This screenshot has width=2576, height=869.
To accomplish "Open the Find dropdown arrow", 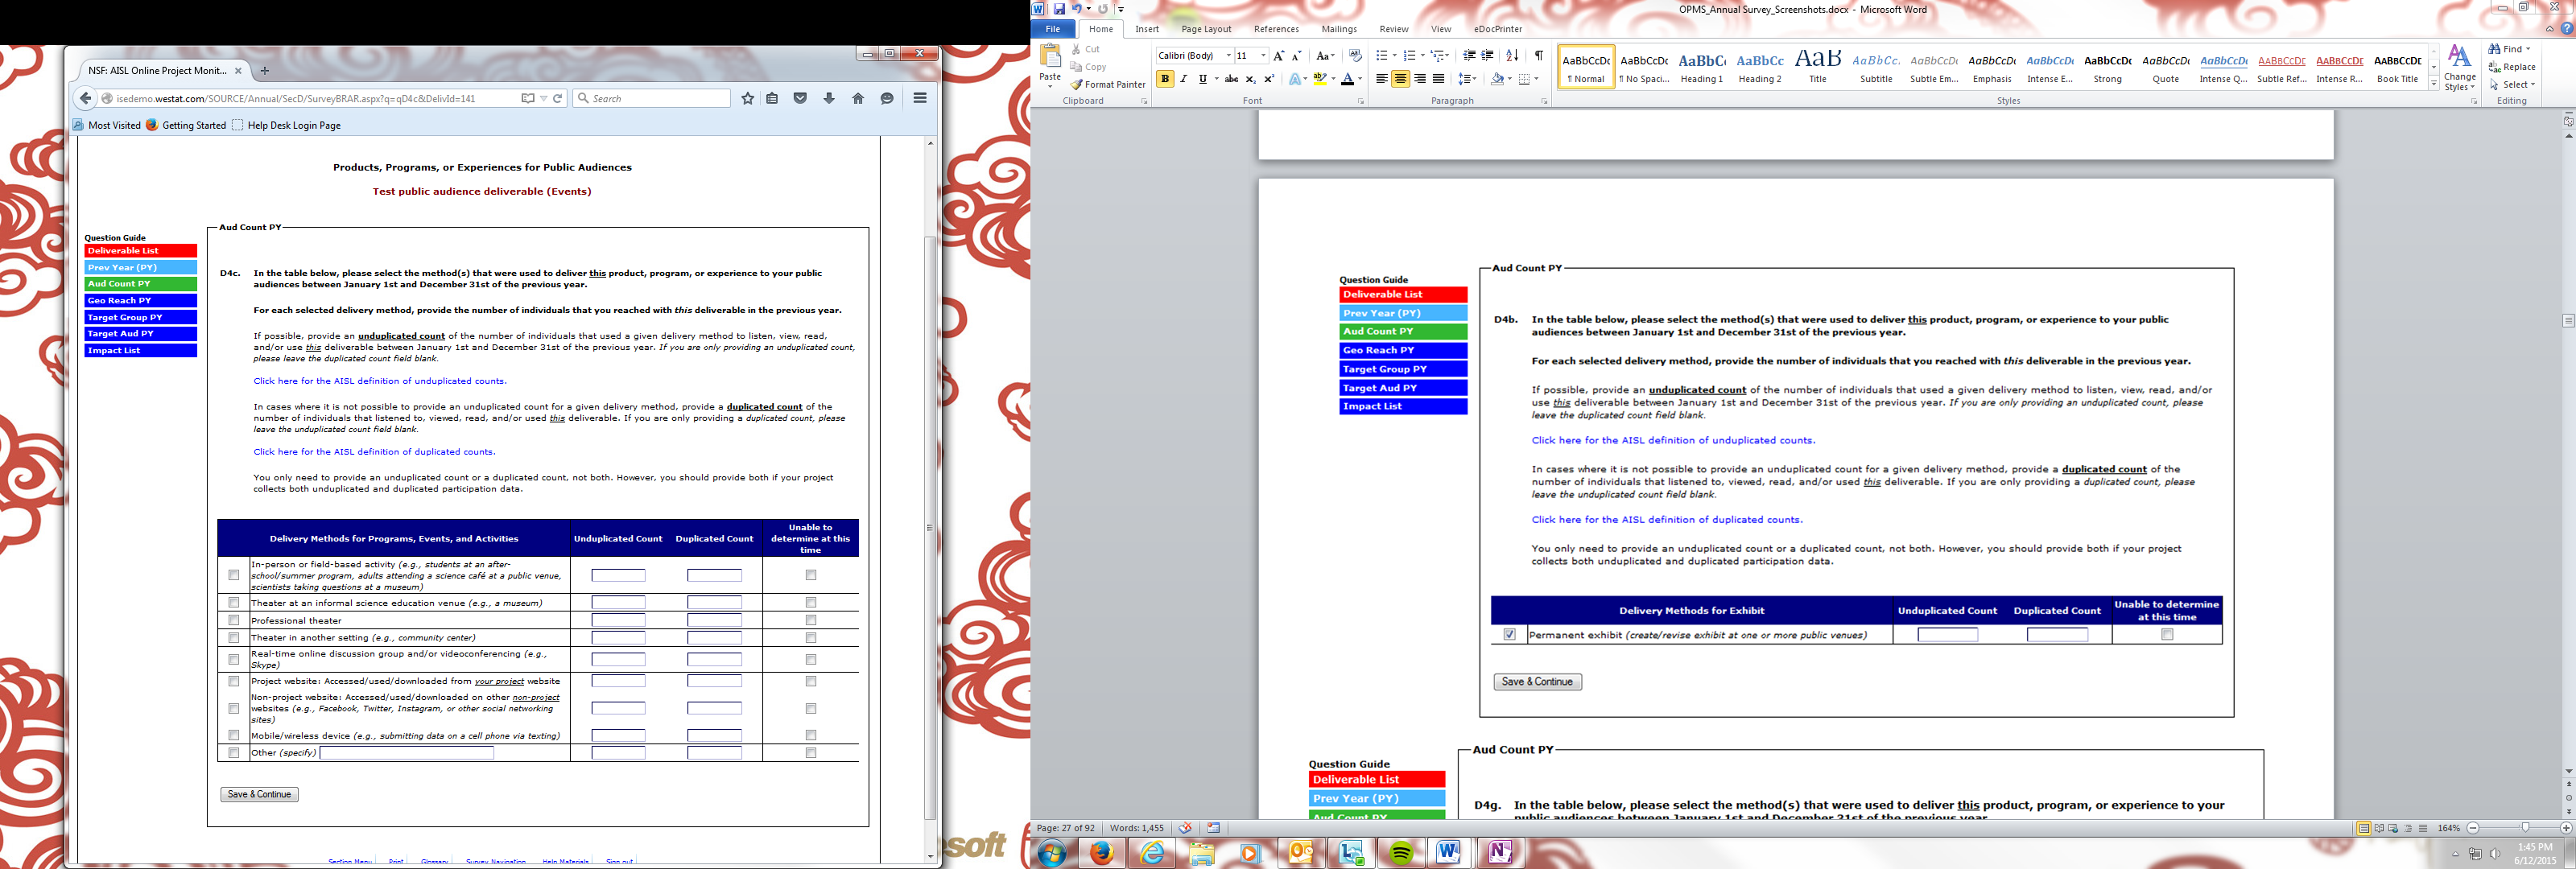I will click(x=2528, y=49).
